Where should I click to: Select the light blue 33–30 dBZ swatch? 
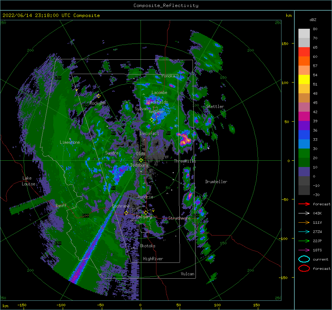(x=304, y=144)
